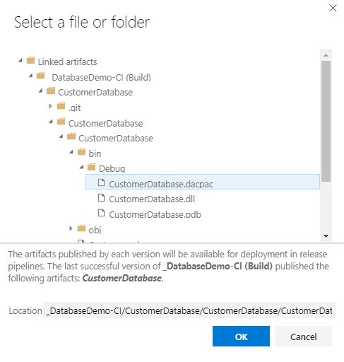Expand the .git folder arrow
344x362 pixels.
[x=50, y=106]
